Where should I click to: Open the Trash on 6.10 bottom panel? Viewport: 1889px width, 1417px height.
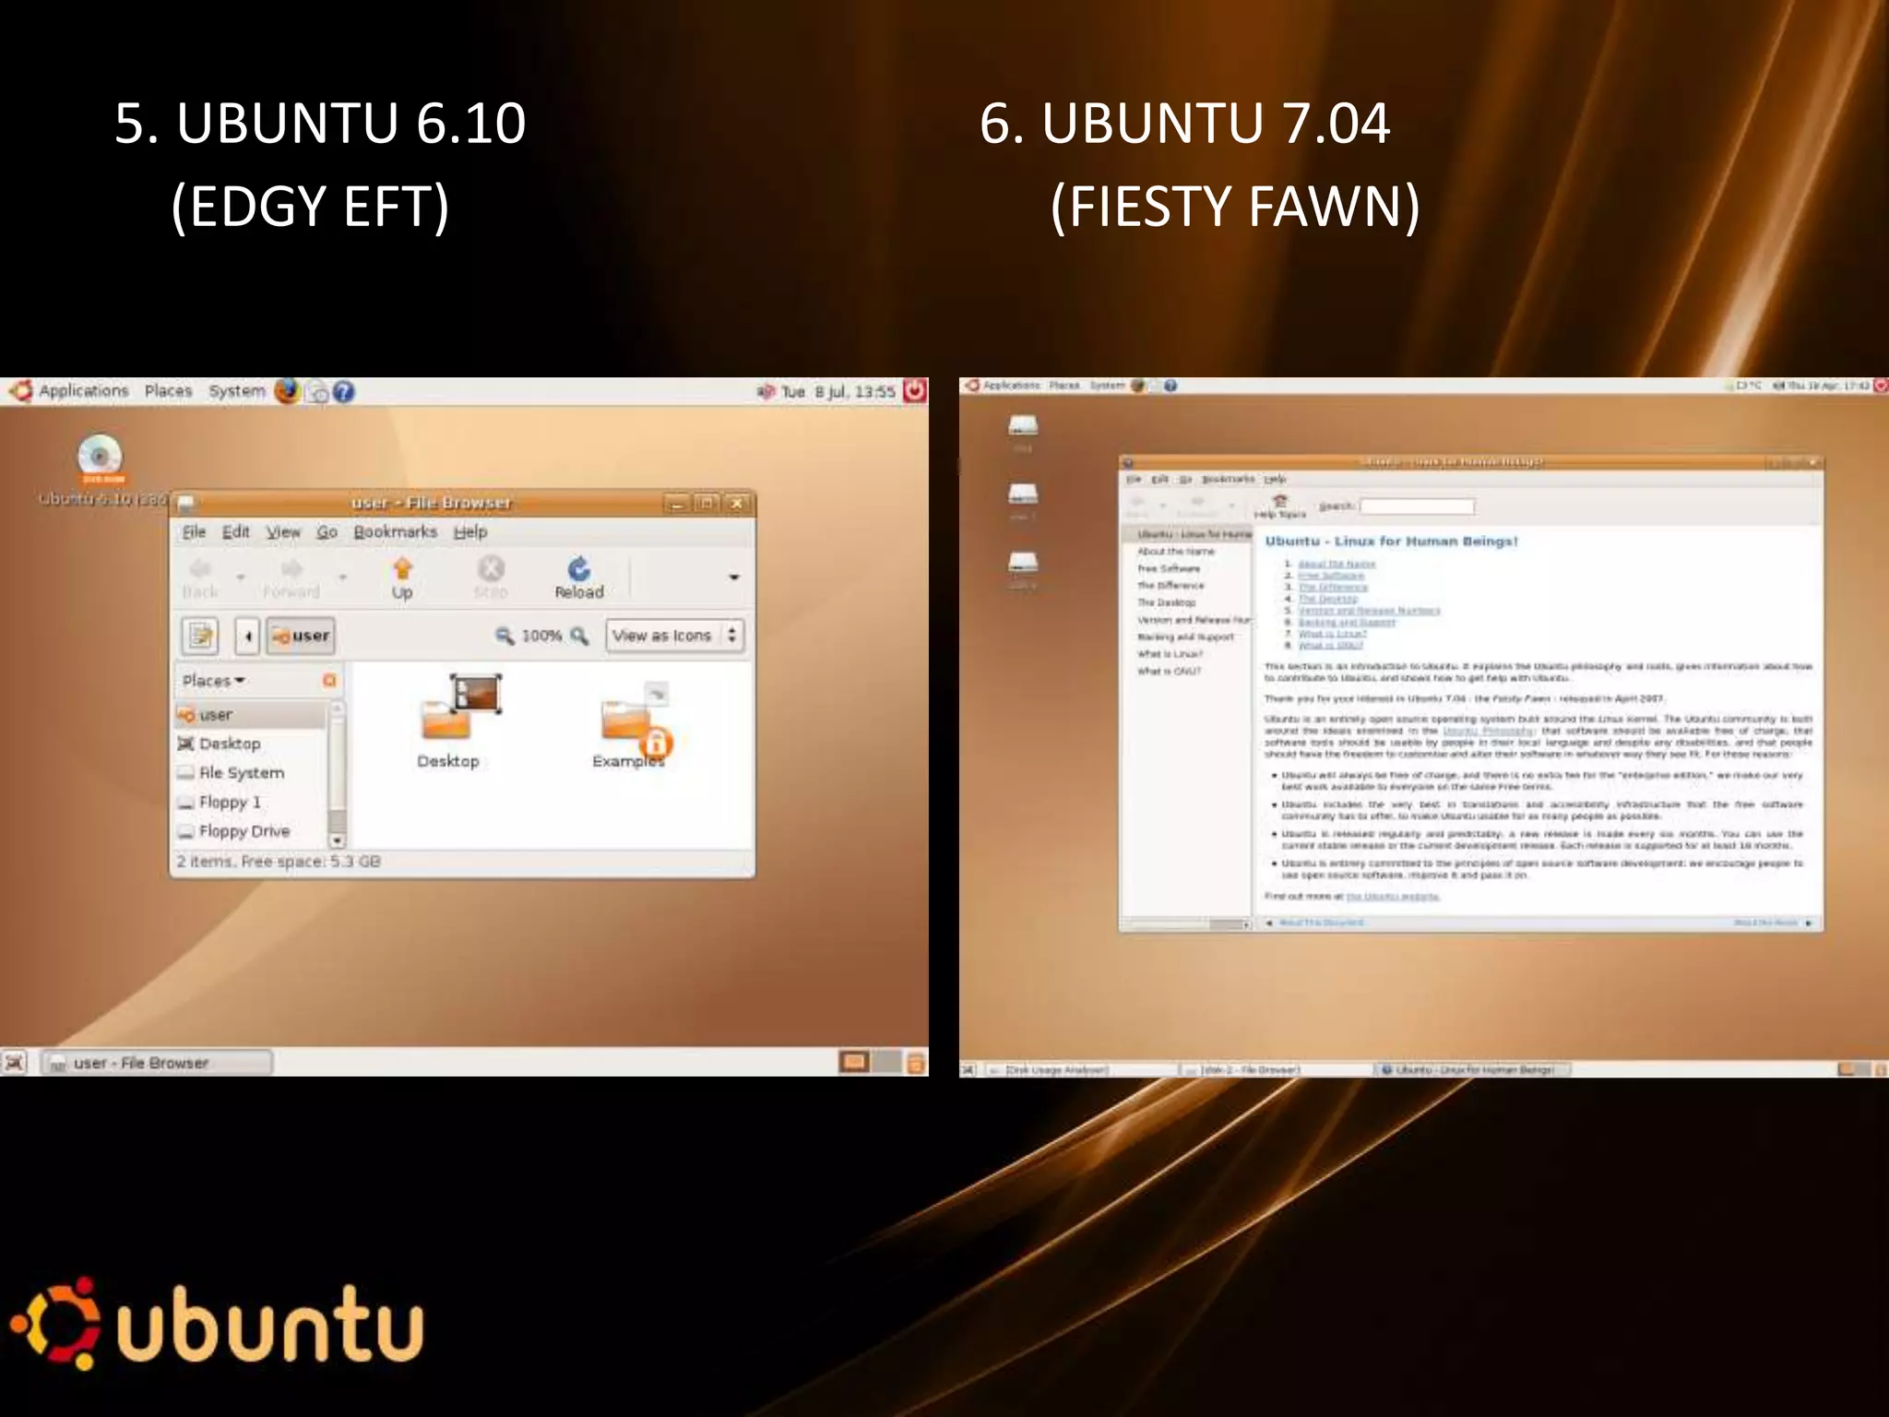tap(916, 1063)
